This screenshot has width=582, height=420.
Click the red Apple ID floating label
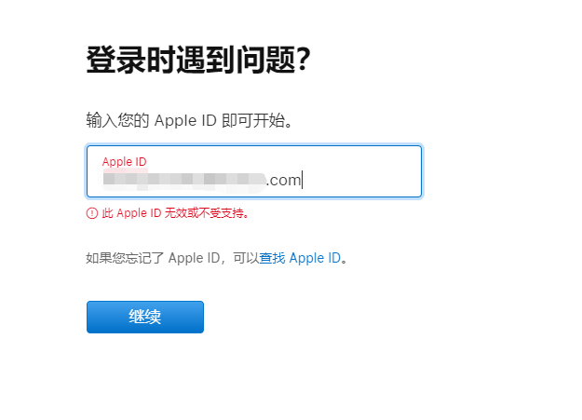pyautogui.click(x=125, y=161)
